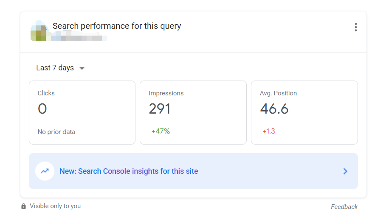Viewport: 386px width, 220px height.
Task: Click the Feedback link
Action: (x=344, y=207)
